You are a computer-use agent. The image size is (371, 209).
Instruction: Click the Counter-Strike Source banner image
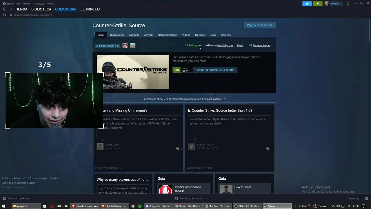click(x=133, y=72)
